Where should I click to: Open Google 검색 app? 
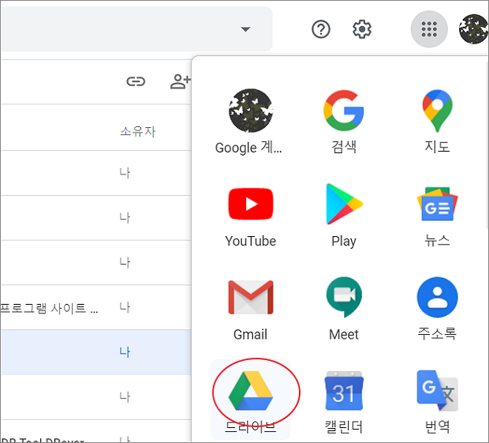tap(344, 122)
